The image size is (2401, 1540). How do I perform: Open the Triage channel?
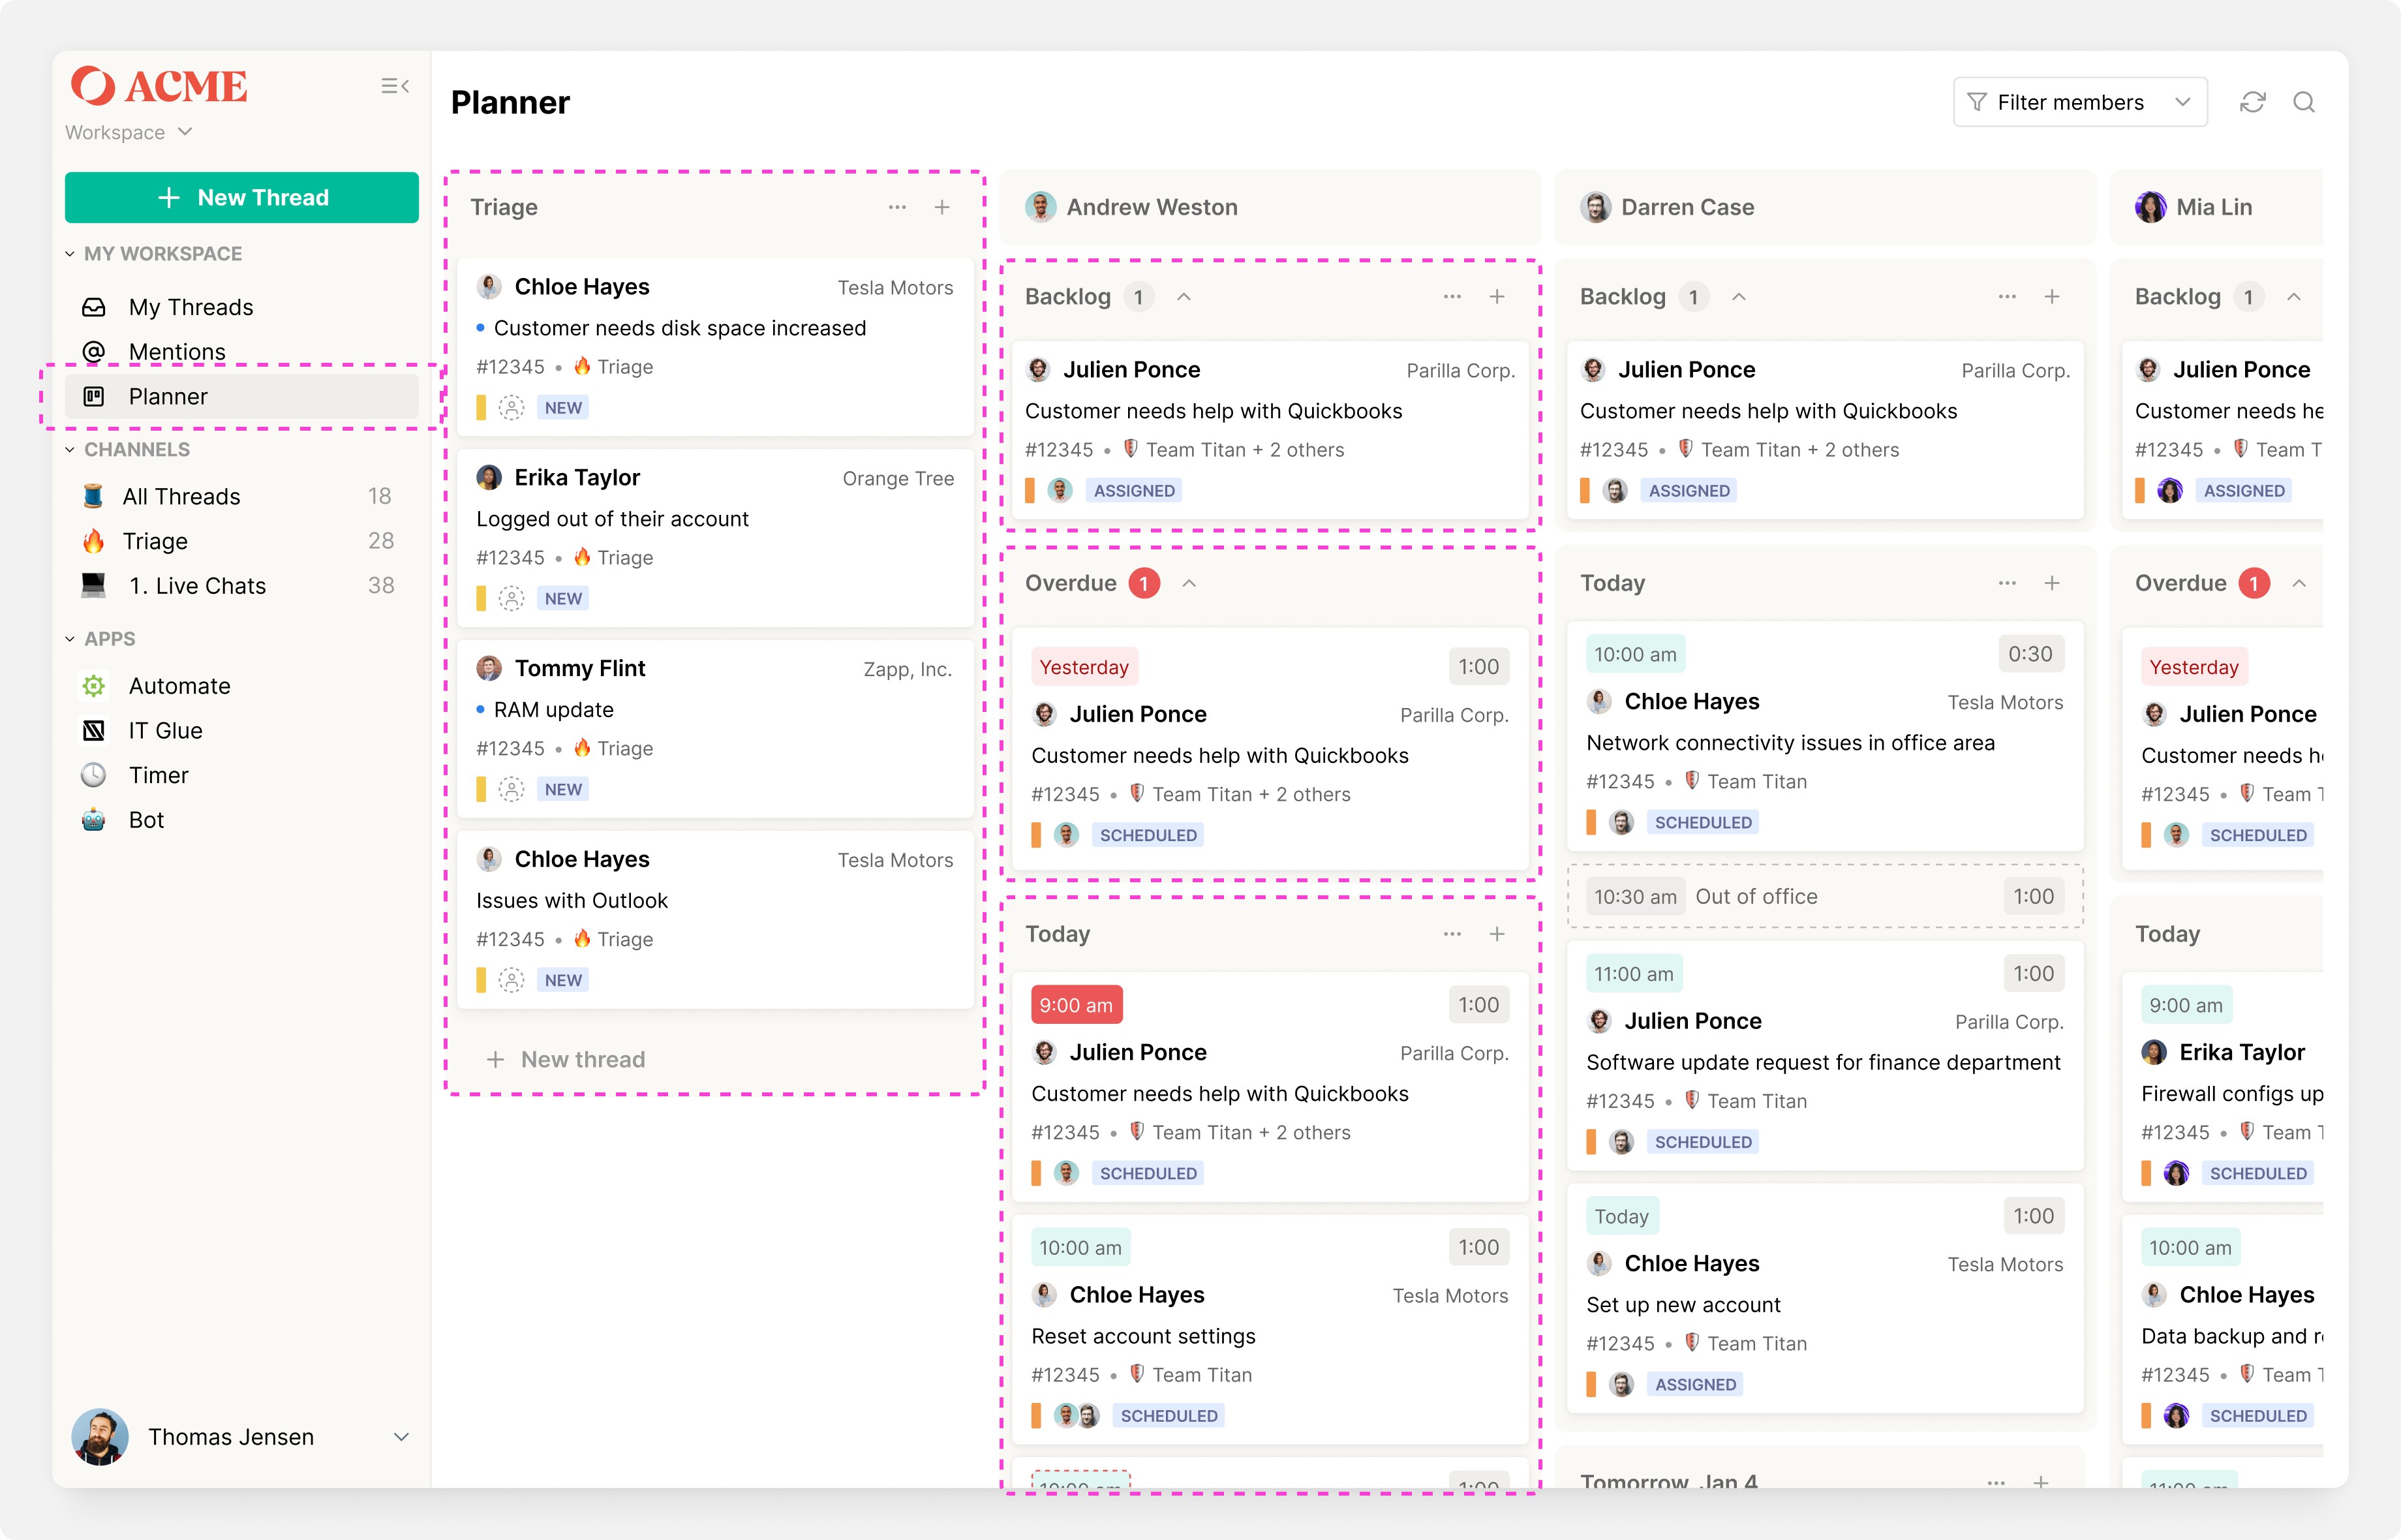(155, 541)
